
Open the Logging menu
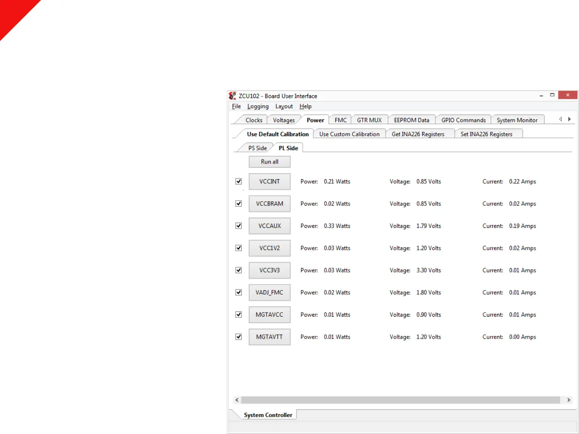tap(258, 106)
